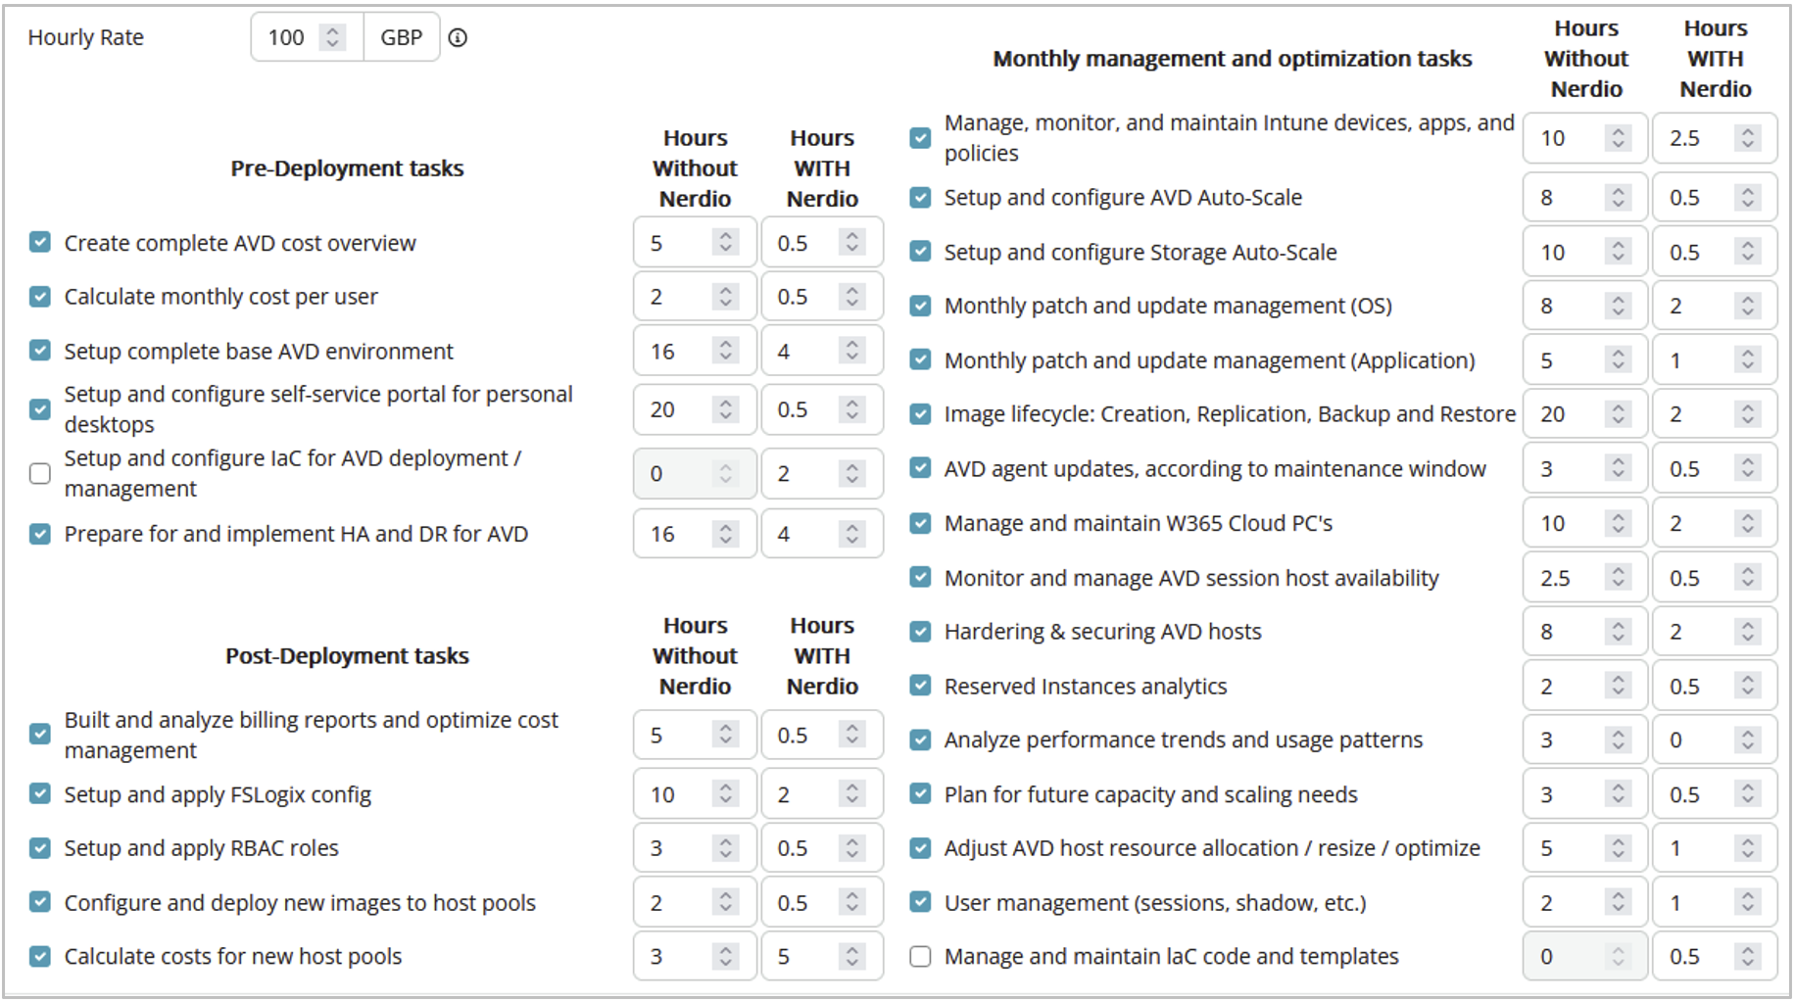Click stepper for Setup complete base AVD environment without Nerdio

pos(725,351)
